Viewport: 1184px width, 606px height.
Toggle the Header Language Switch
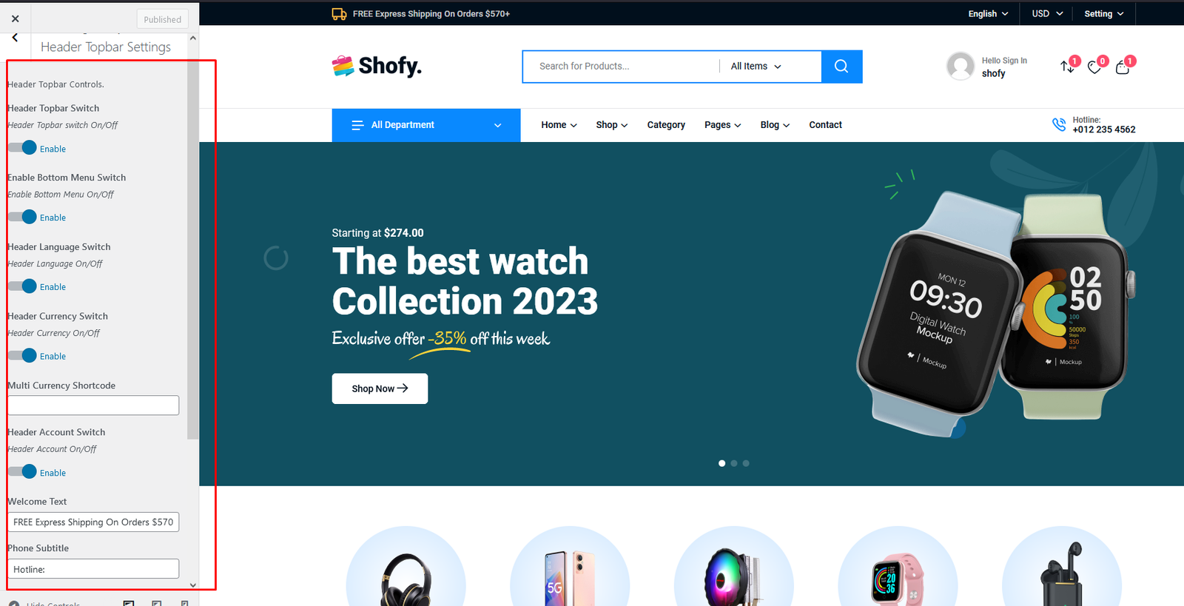click(x=22, y=286)
